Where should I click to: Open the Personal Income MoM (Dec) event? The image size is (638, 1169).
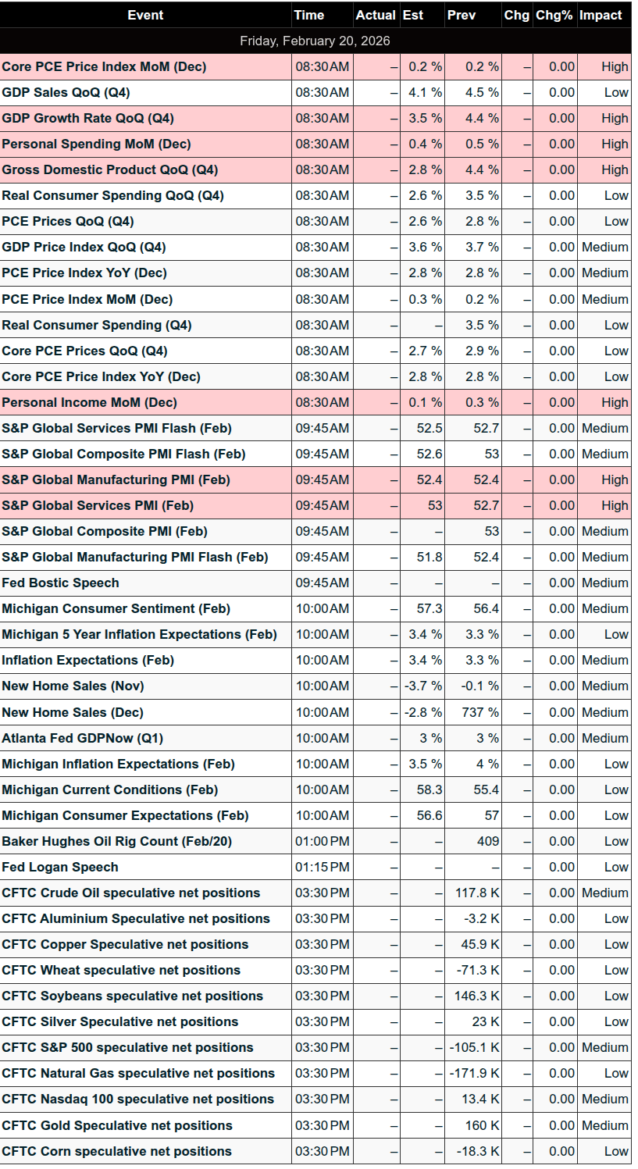[89, 403]
